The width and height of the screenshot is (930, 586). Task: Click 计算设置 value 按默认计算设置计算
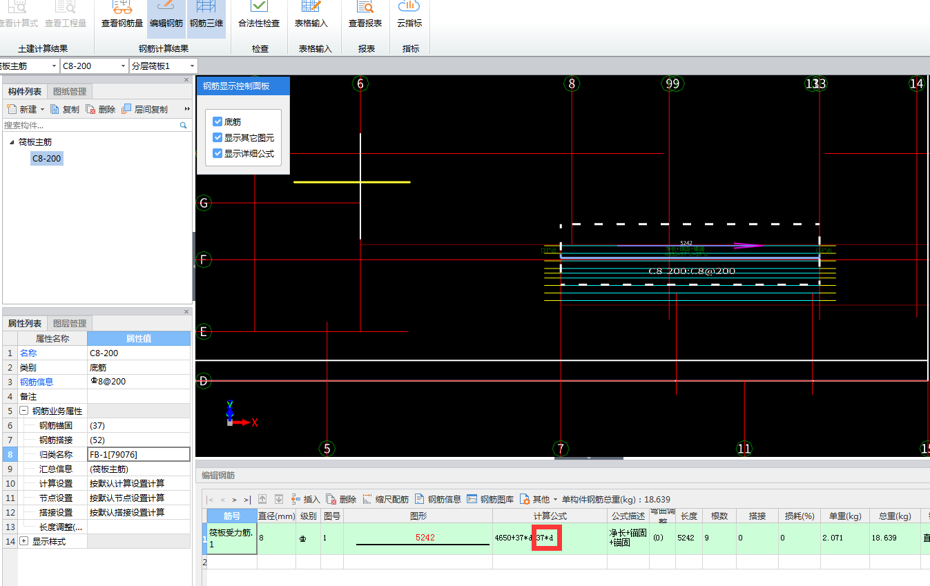[139, 483]
